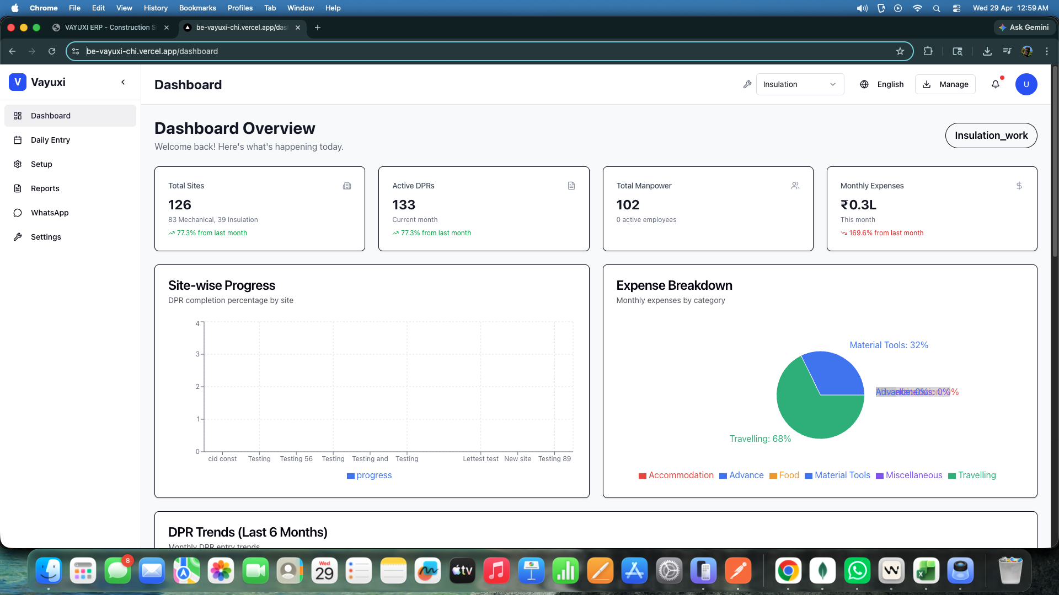This screenshot has width=1059, height=595.
Task: Open the notifications bell
Action: 996,84
